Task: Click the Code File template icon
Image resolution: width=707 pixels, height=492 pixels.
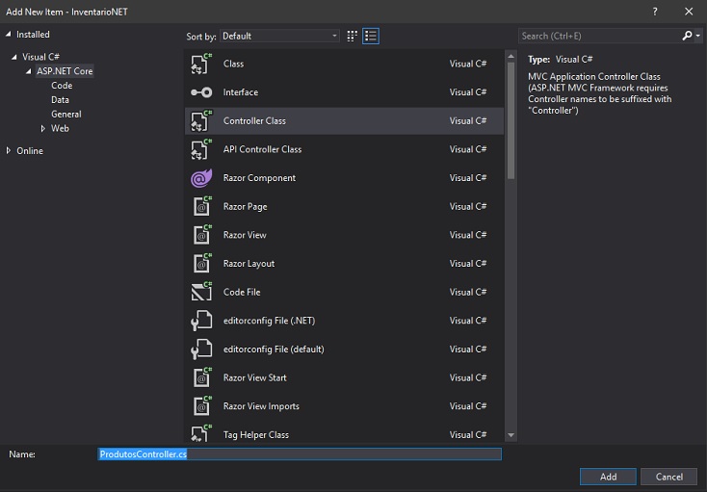Action: pyautogui.click(x=201, y=292)
